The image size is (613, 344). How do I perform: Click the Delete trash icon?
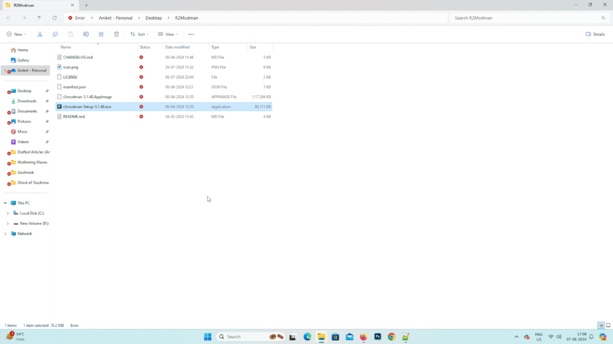click(117, 35)
